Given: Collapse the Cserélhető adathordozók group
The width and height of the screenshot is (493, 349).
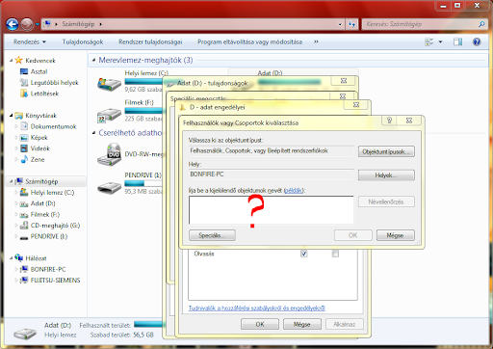Looking at the screenshot, I should [93, 133].
